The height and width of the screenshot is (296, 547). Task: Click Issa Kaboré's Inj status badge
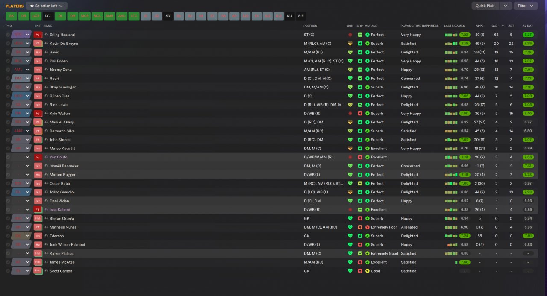(x=38, y=210)
